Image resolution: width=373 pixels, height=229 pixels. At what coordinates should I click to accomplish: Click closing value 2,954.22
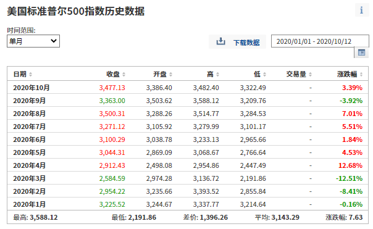pos(112,191)
